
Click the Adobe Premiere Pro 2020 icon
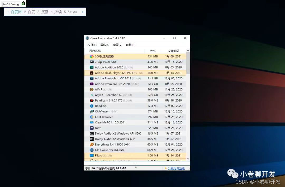click(x=92, y=84)
